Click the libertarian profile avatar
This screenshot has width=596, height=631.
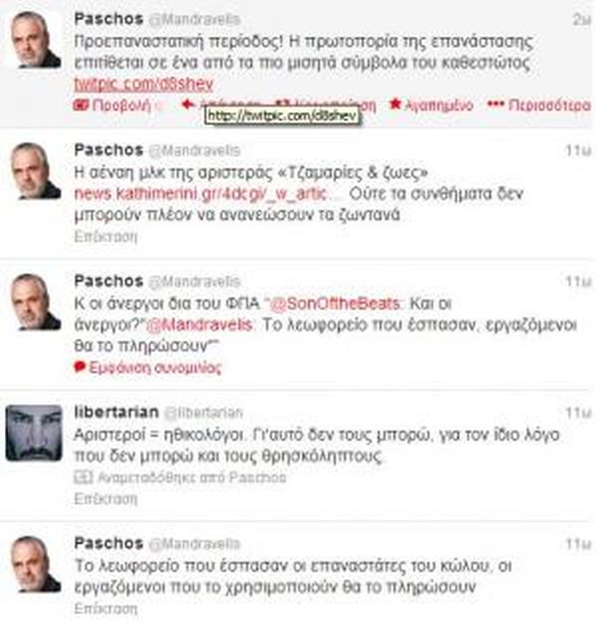[34, 433]
